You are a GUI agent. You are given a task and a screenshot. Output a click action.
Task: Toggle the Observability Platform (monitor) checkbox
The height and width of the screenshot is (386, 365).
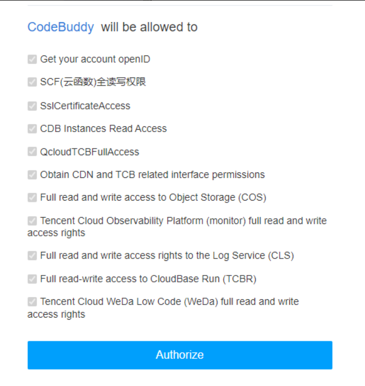[x=32, y=221]
